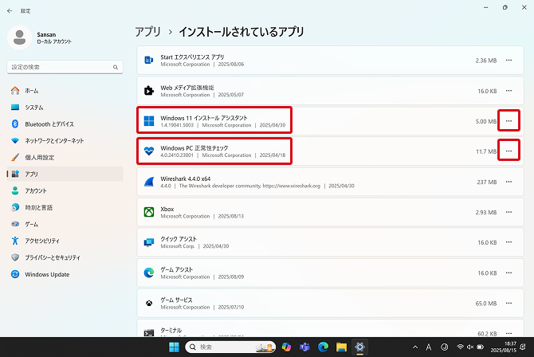Click the back arrow in the title bar

click(x=10, y=10)
